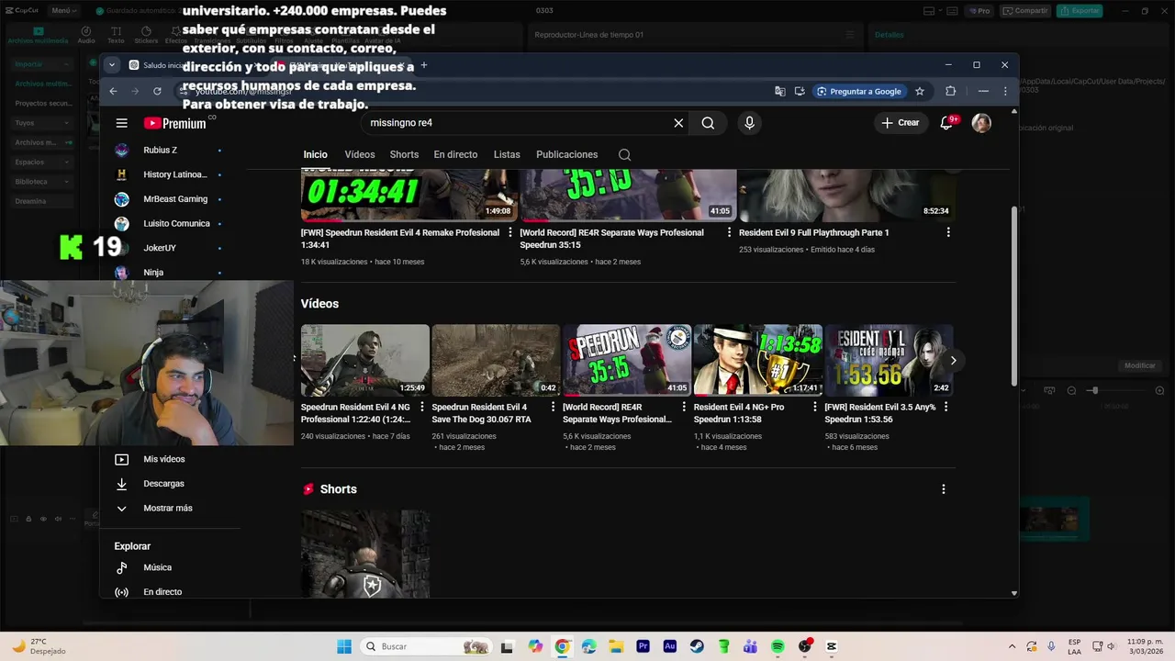This screenshot has width=1175, height=661.
Task: Open Chrome's three-dot menu
Action: click(x=1005, y=91)
